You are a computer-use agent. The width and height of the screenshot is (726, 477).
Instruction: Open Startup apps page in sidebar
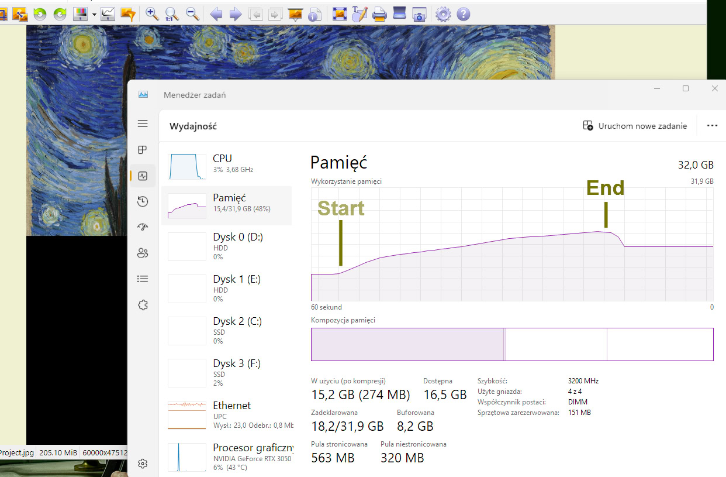[143, 228]
